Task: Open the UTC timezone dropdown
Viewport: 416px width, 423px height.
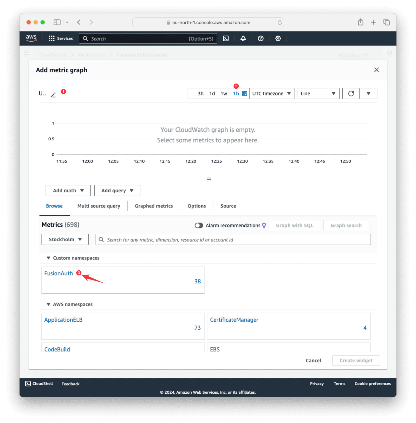Action: tap(272, 94)
